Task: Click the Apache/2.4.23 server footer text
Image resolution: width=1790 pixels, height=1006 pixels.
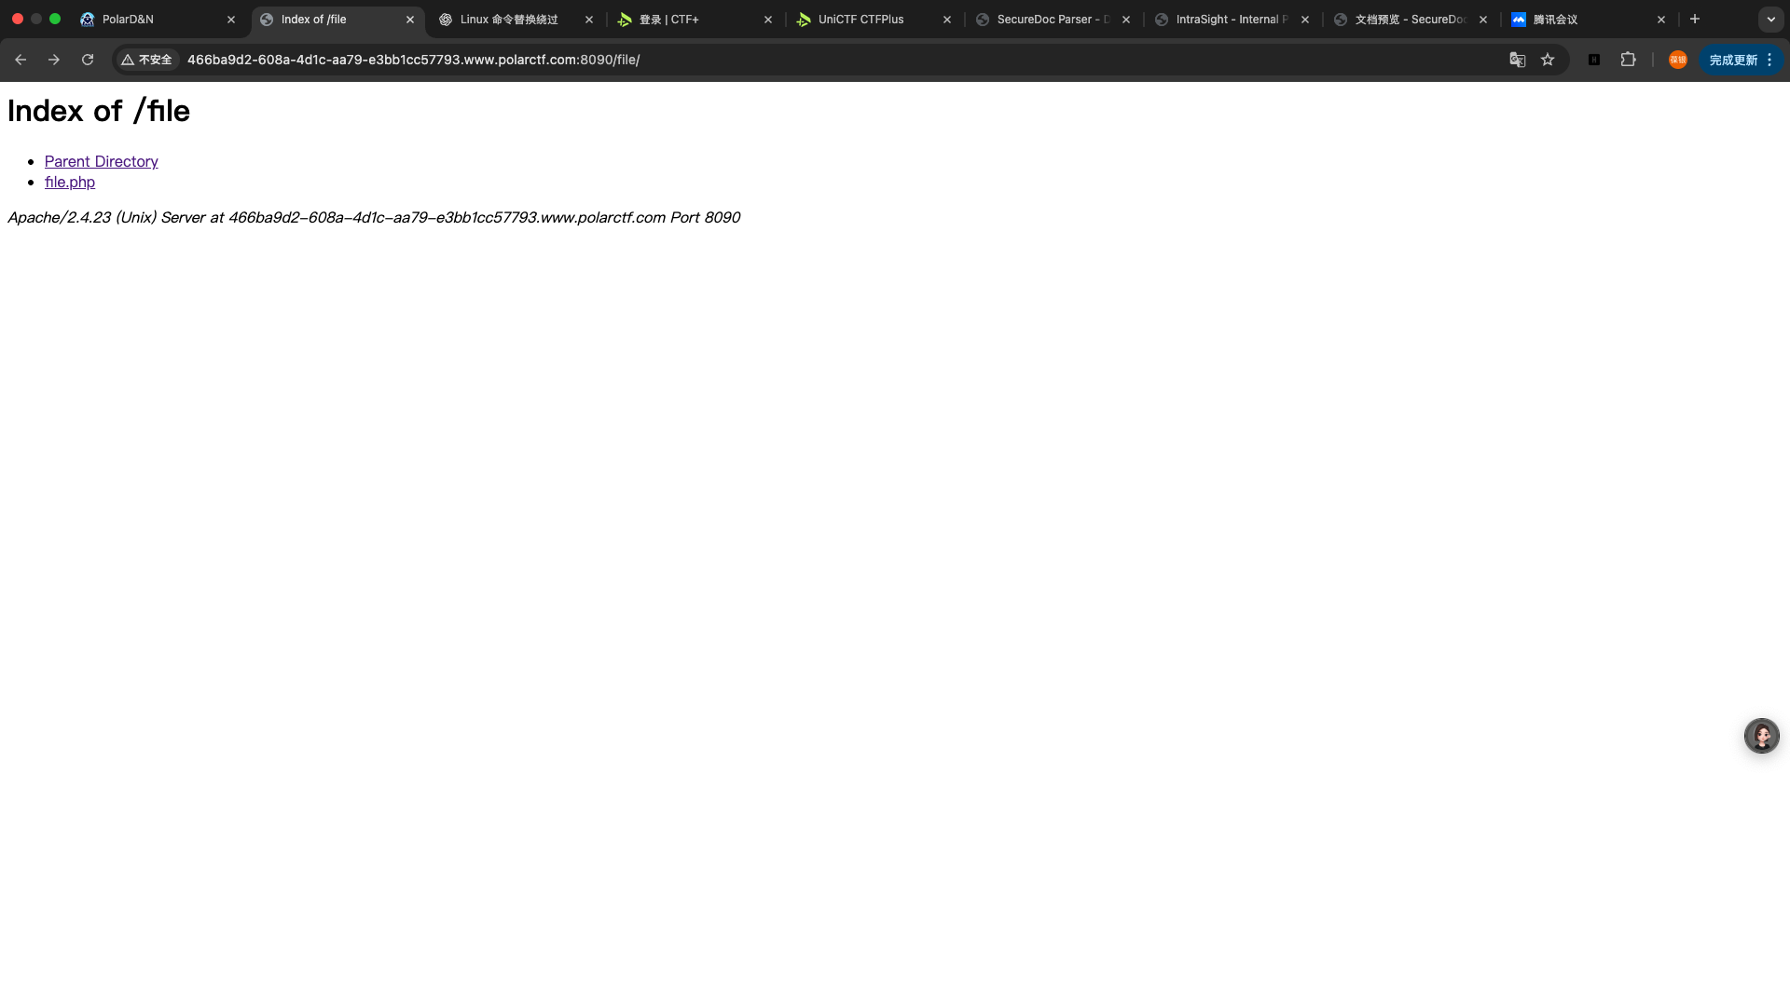Action: click(x=374, y=217)
